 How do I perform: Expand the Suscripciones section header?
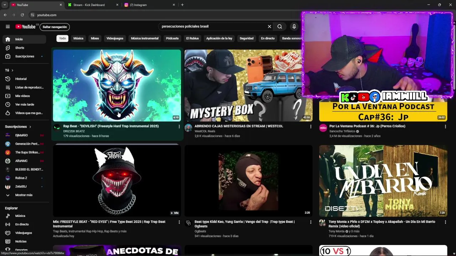tap(18, 127)
